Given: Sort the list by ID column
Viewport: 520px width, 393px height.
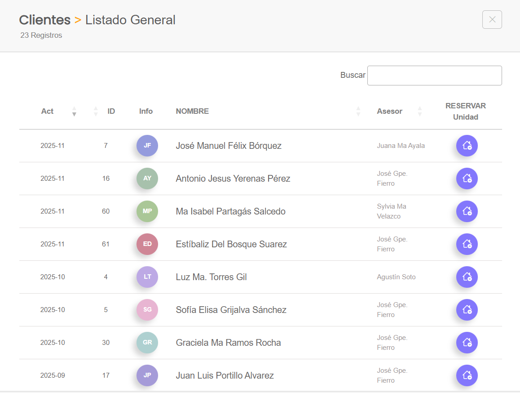Looking at the screenshot, I should (x=96, y=112).
